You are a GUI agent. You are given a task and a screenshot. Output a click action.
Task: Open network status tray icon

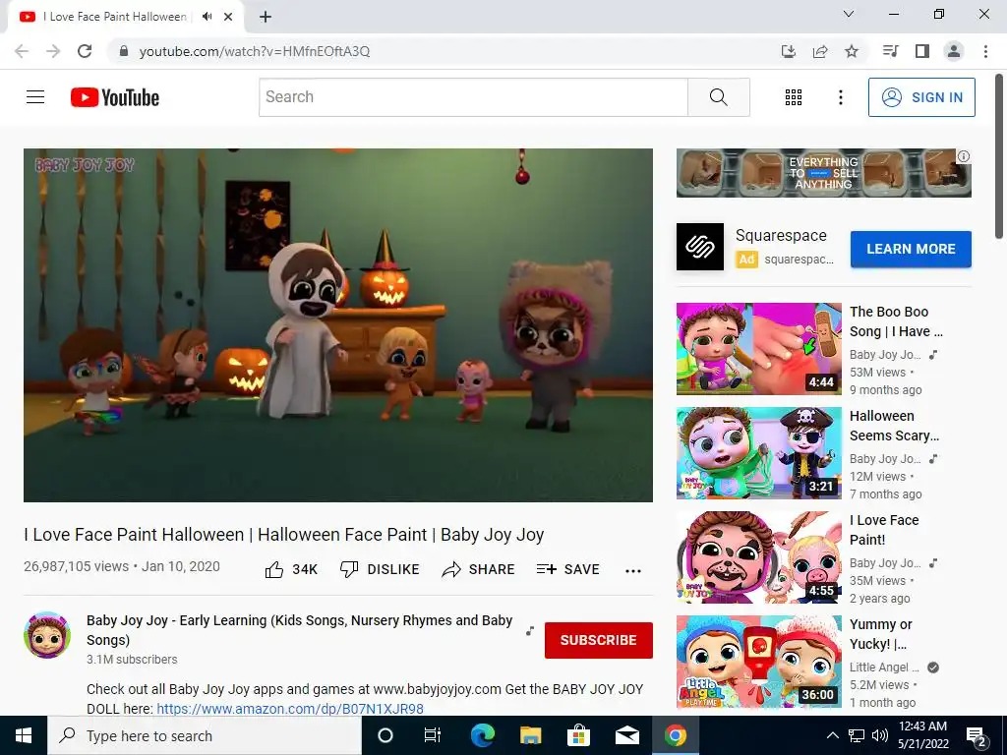(x=857, y=735)
